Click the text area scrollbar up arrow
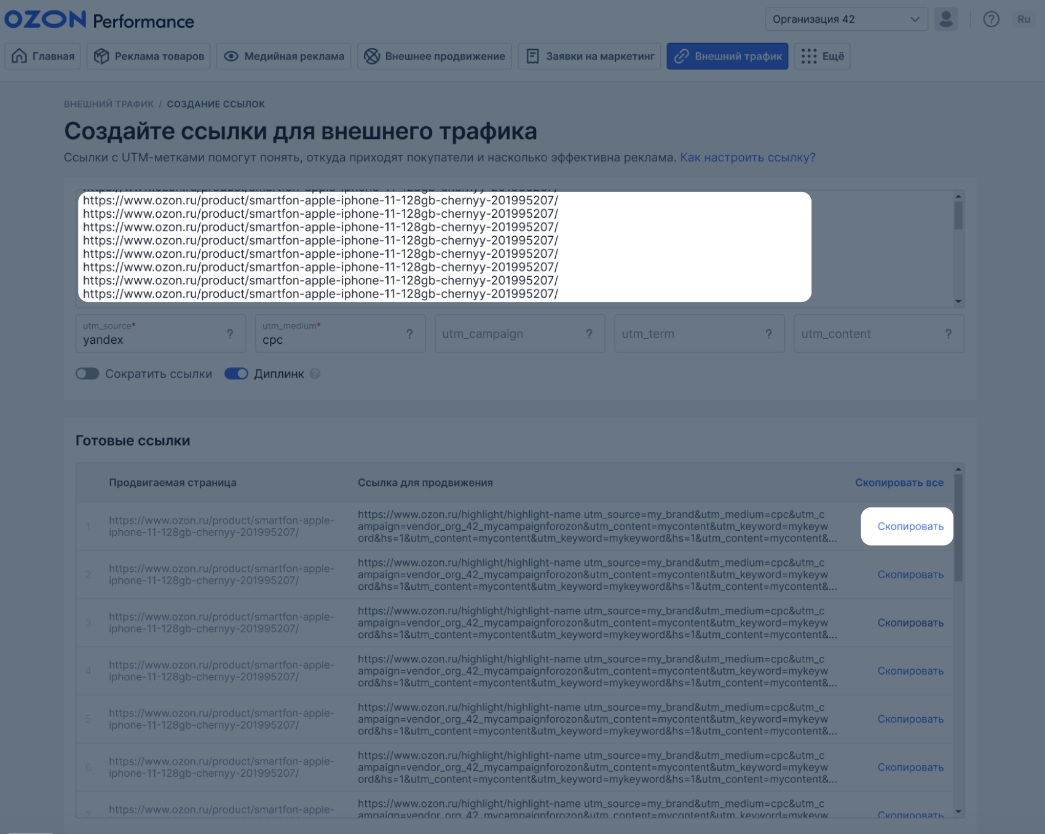1045x834 pixels. pos(958,196)
